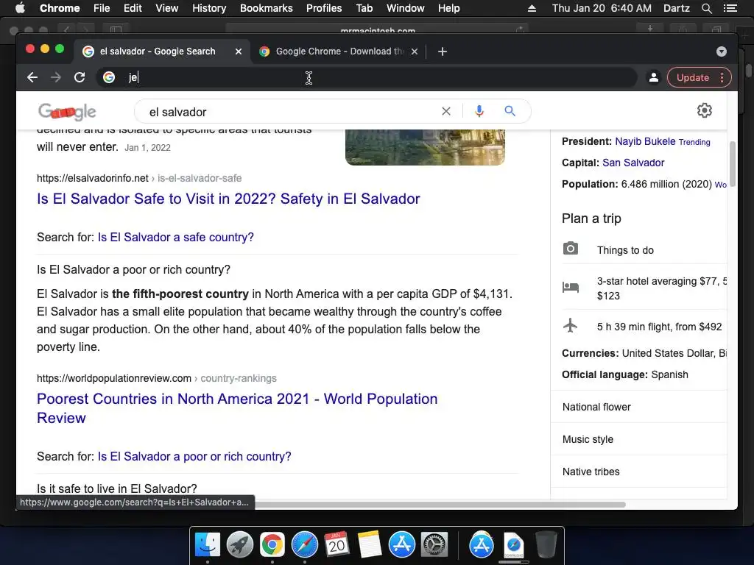Click the eject icon in menu bar
The image size is (754, 565).
tap(532, 8)
